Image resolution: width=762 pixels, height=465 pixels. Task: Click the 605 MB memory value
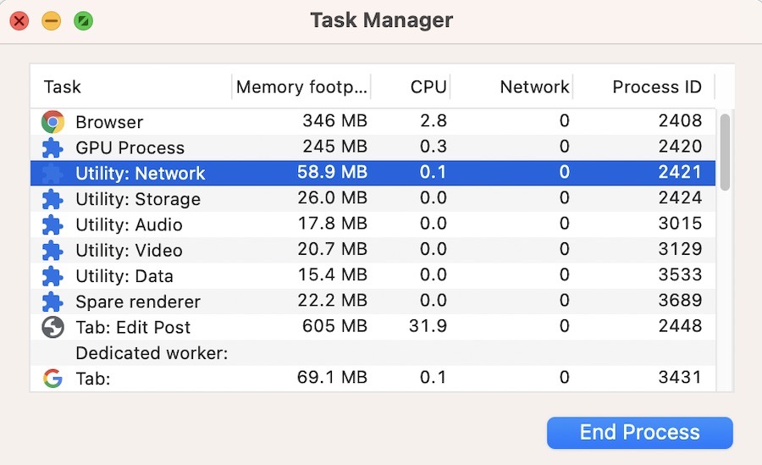click(334, 326)
